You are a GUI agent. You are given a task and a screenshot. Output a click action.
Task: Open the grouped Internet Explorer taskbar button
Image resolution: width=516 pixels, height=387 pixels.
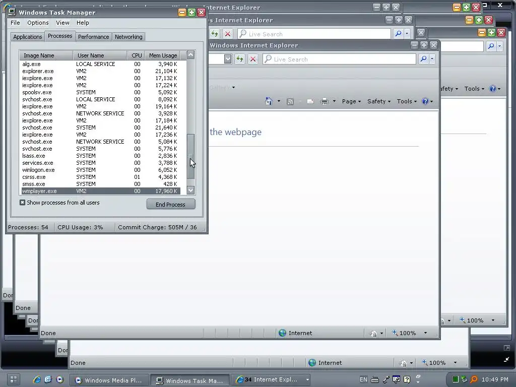(272, 380)
